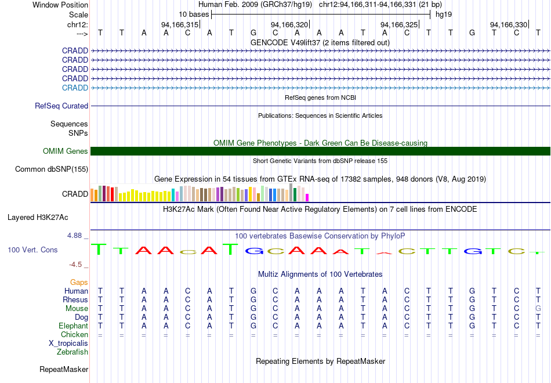
Task: Open Publications: Sequences in Scientific Articles title
Action: [320, 115]
